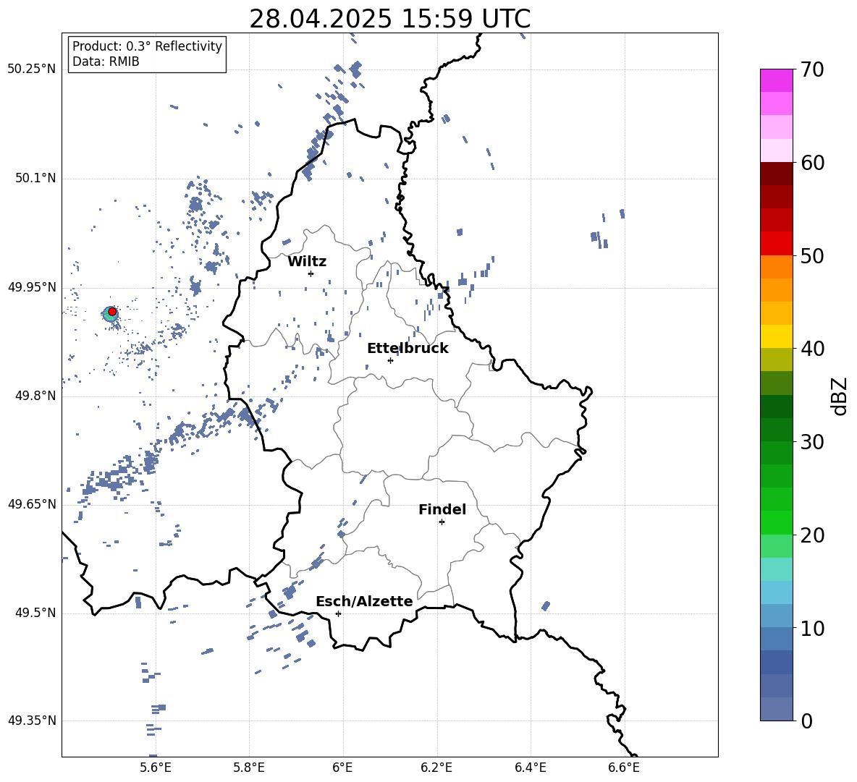Click the Wiltz city label
857x782 pixels.
coord(307,262)
